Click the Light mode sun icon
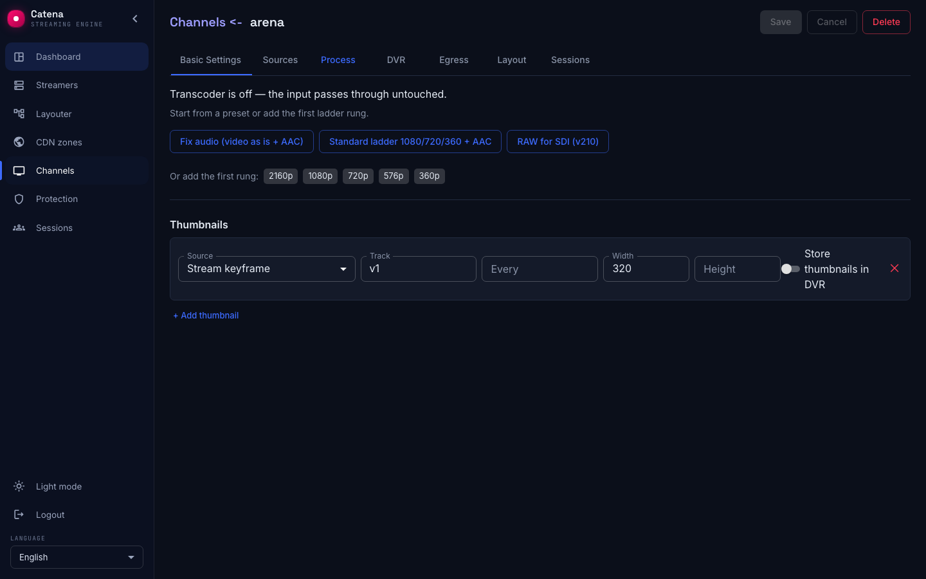Image resolution: width=926 pixels, height=579 pixels. pyautogui.click(x=19, y=486)
